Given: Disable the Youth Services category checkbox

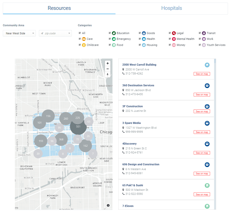Looking at the screenshot, I should (x=200, y=45).
